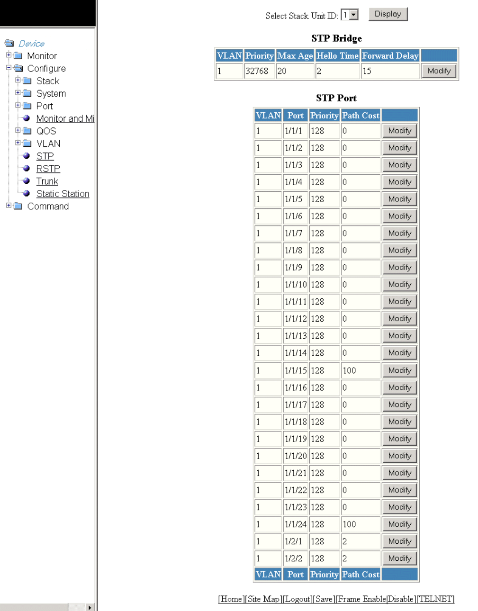Open the Select Stack Unit ID dropdown
478x611 pixels.
tap(350, 15)
